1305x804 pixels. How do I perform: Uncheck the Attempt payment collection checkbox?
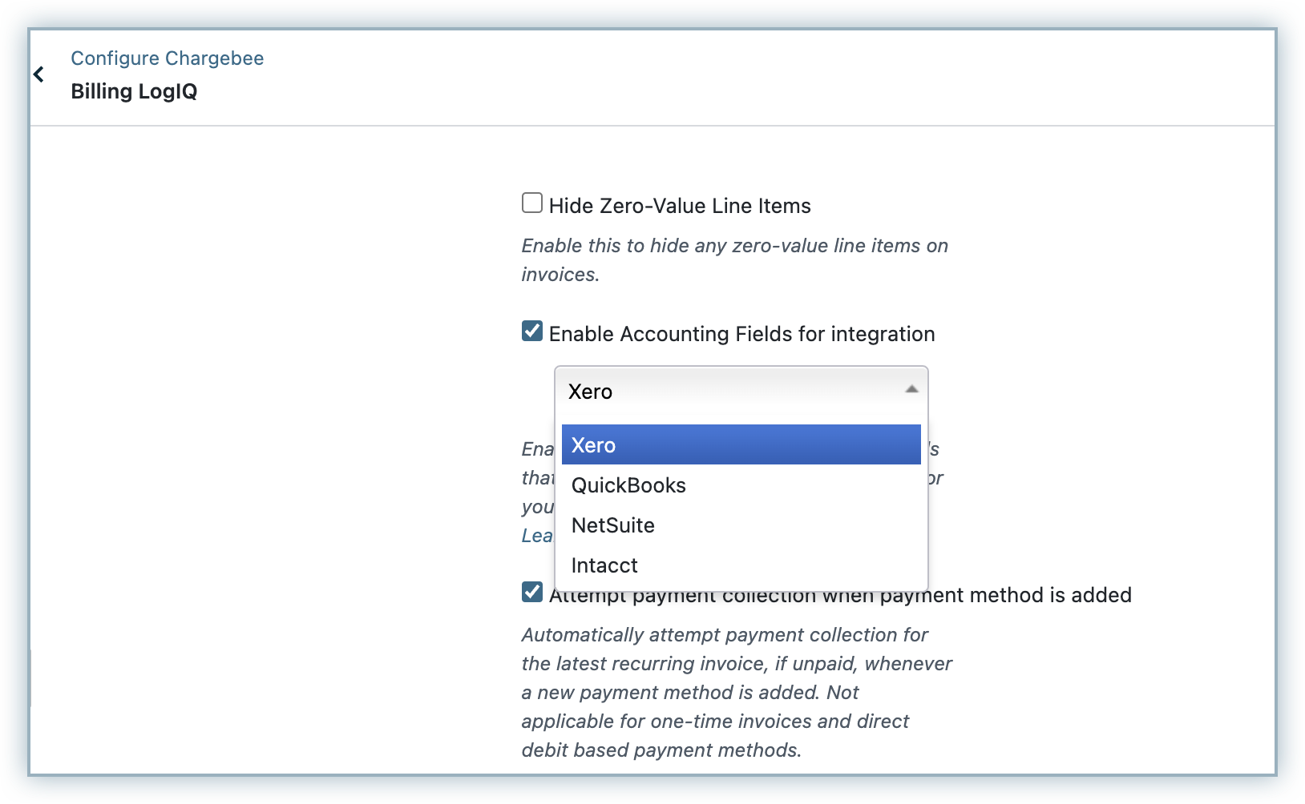coord(532,593)
